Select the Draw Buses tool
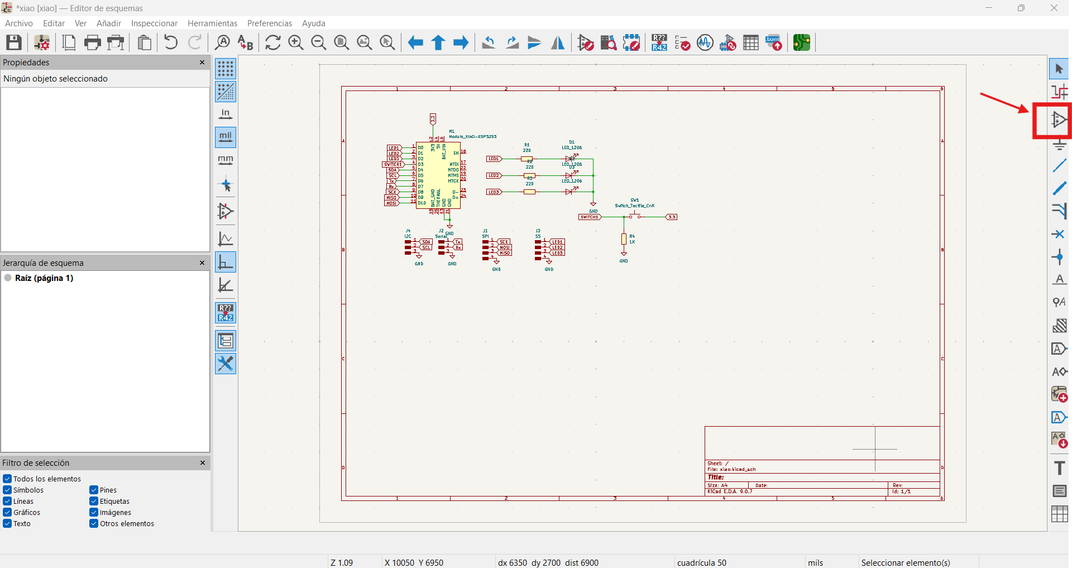The image size is (1072, 568). (x=1059, y=188)
